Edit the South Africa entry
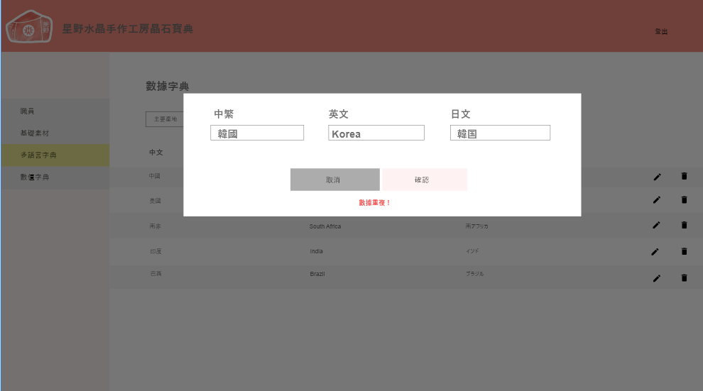Screen dimensions: 703x391 click(657, 225)
